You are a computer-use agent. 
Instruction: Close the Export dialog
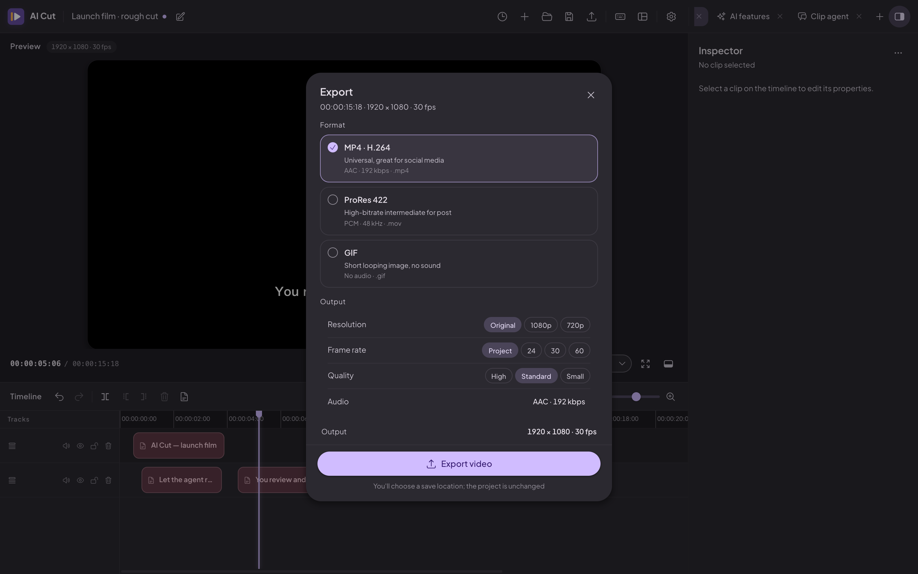[591, 95]
